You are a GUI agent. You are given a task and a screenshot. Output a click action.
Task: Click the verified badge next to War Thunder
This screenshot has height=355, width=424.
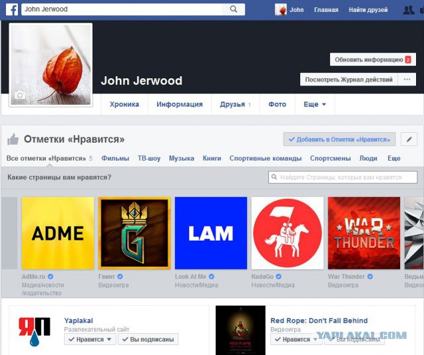pyautogui.click(x=370, y=277)
